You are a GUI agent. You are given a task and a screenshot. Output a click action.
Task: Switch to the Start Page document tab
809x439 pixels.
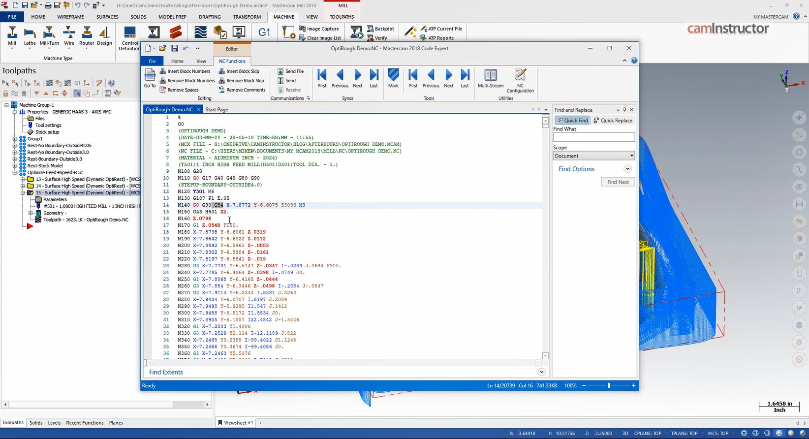click(x=217, y=109)
